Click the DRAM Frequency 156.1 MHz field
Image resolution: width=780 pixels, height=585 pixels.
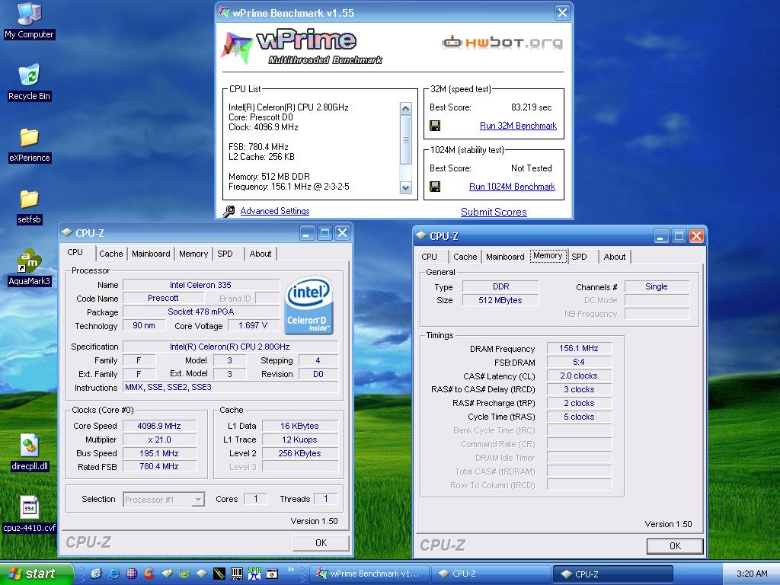579,348
